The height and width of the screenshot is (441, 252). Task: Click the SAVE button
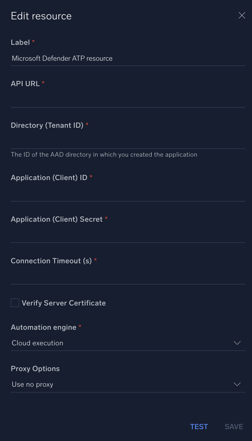234,427
